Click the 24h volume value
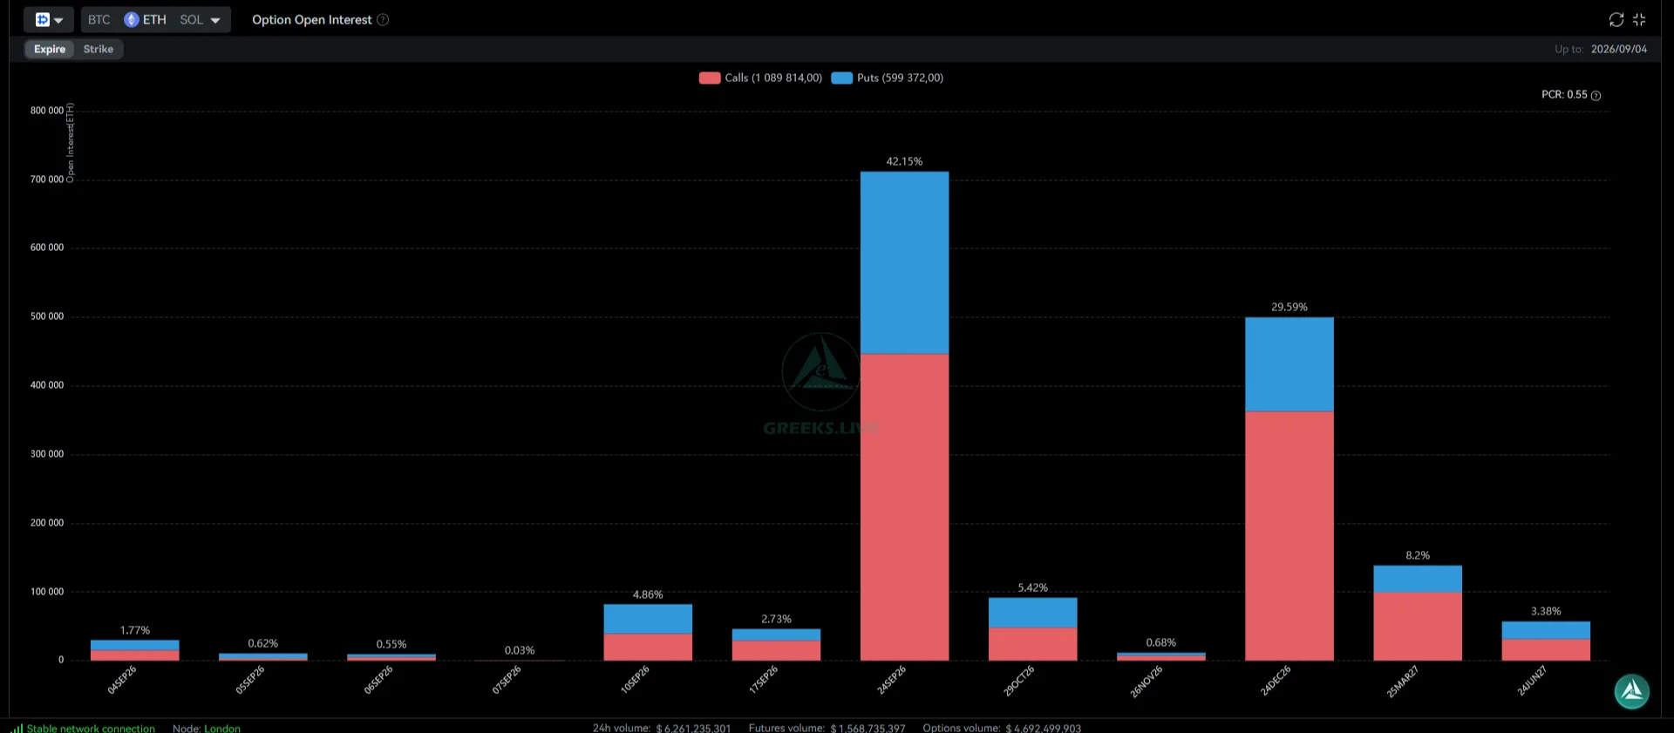 point(693,729)
